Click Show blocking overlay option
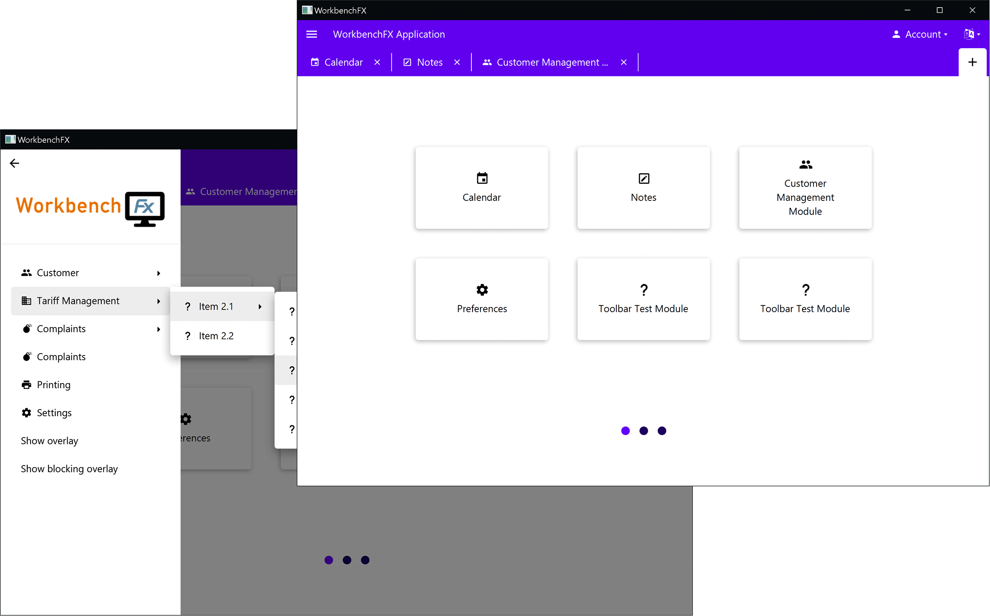 (70, 468)
